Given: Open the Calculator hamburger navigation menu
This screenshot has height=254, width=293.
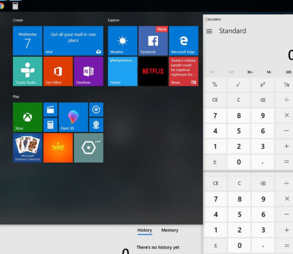Looking at the screenshot, I should tap(209, 31).
